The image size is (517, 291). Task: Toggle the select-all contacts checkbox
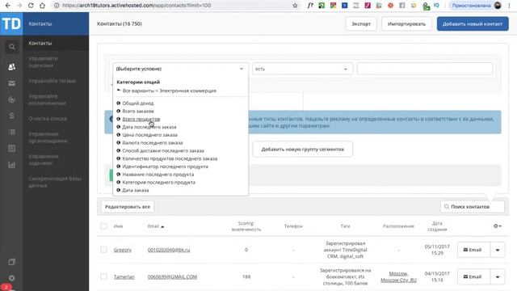[x=103, y=226]
